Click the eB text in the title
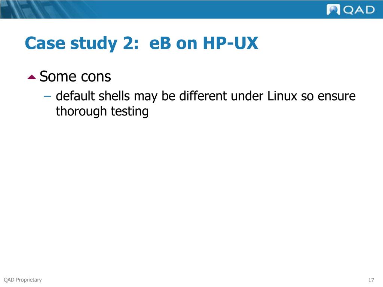 (x=160, y=43)
